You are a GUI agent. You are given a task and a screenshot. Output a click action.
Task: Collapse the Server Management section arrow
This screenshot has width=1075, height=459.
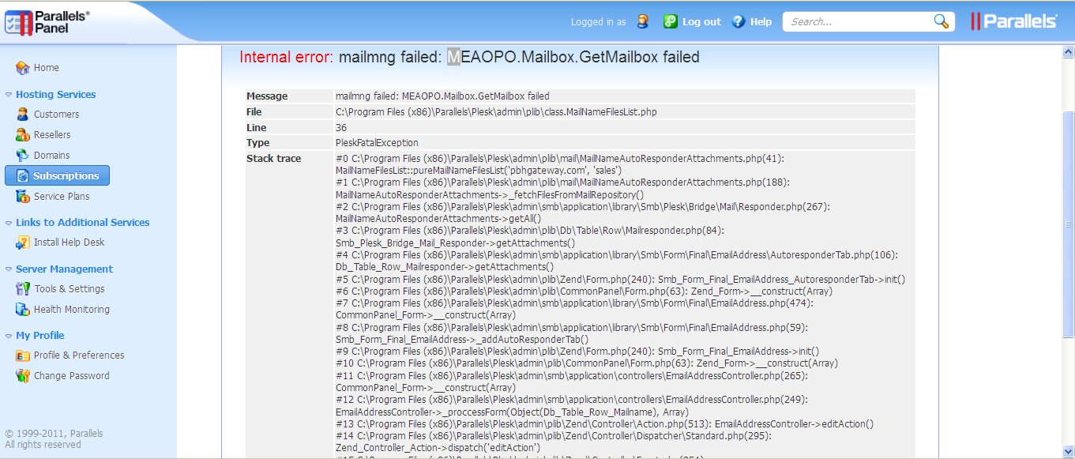point(9,269)
